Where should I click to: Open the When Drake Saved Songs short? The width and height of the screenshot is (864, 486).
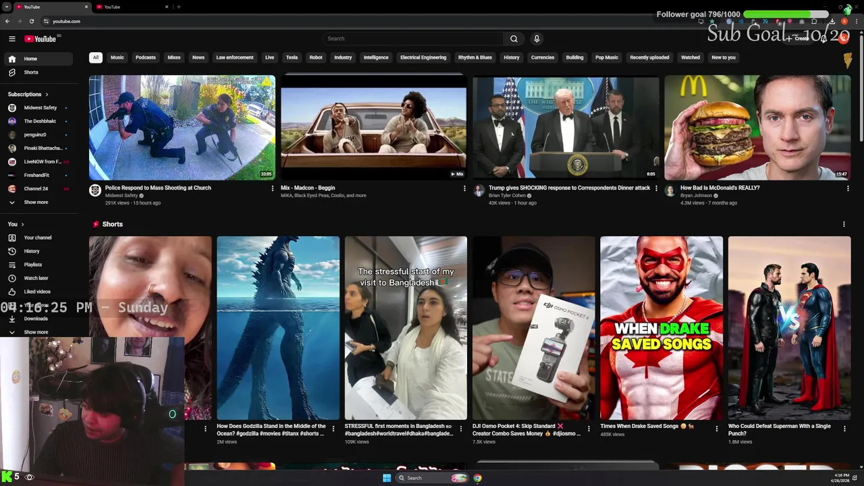pyautogui.click(x=661, y=328)
